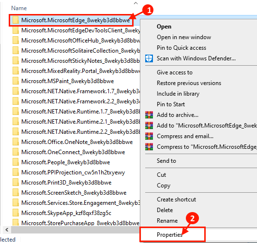This screenshot has width=257, height=243.
Task: Select Microsoft.MicrosoftEdge_8wekyb3d8bbwe folder name
Action: [x=76, y=20]
